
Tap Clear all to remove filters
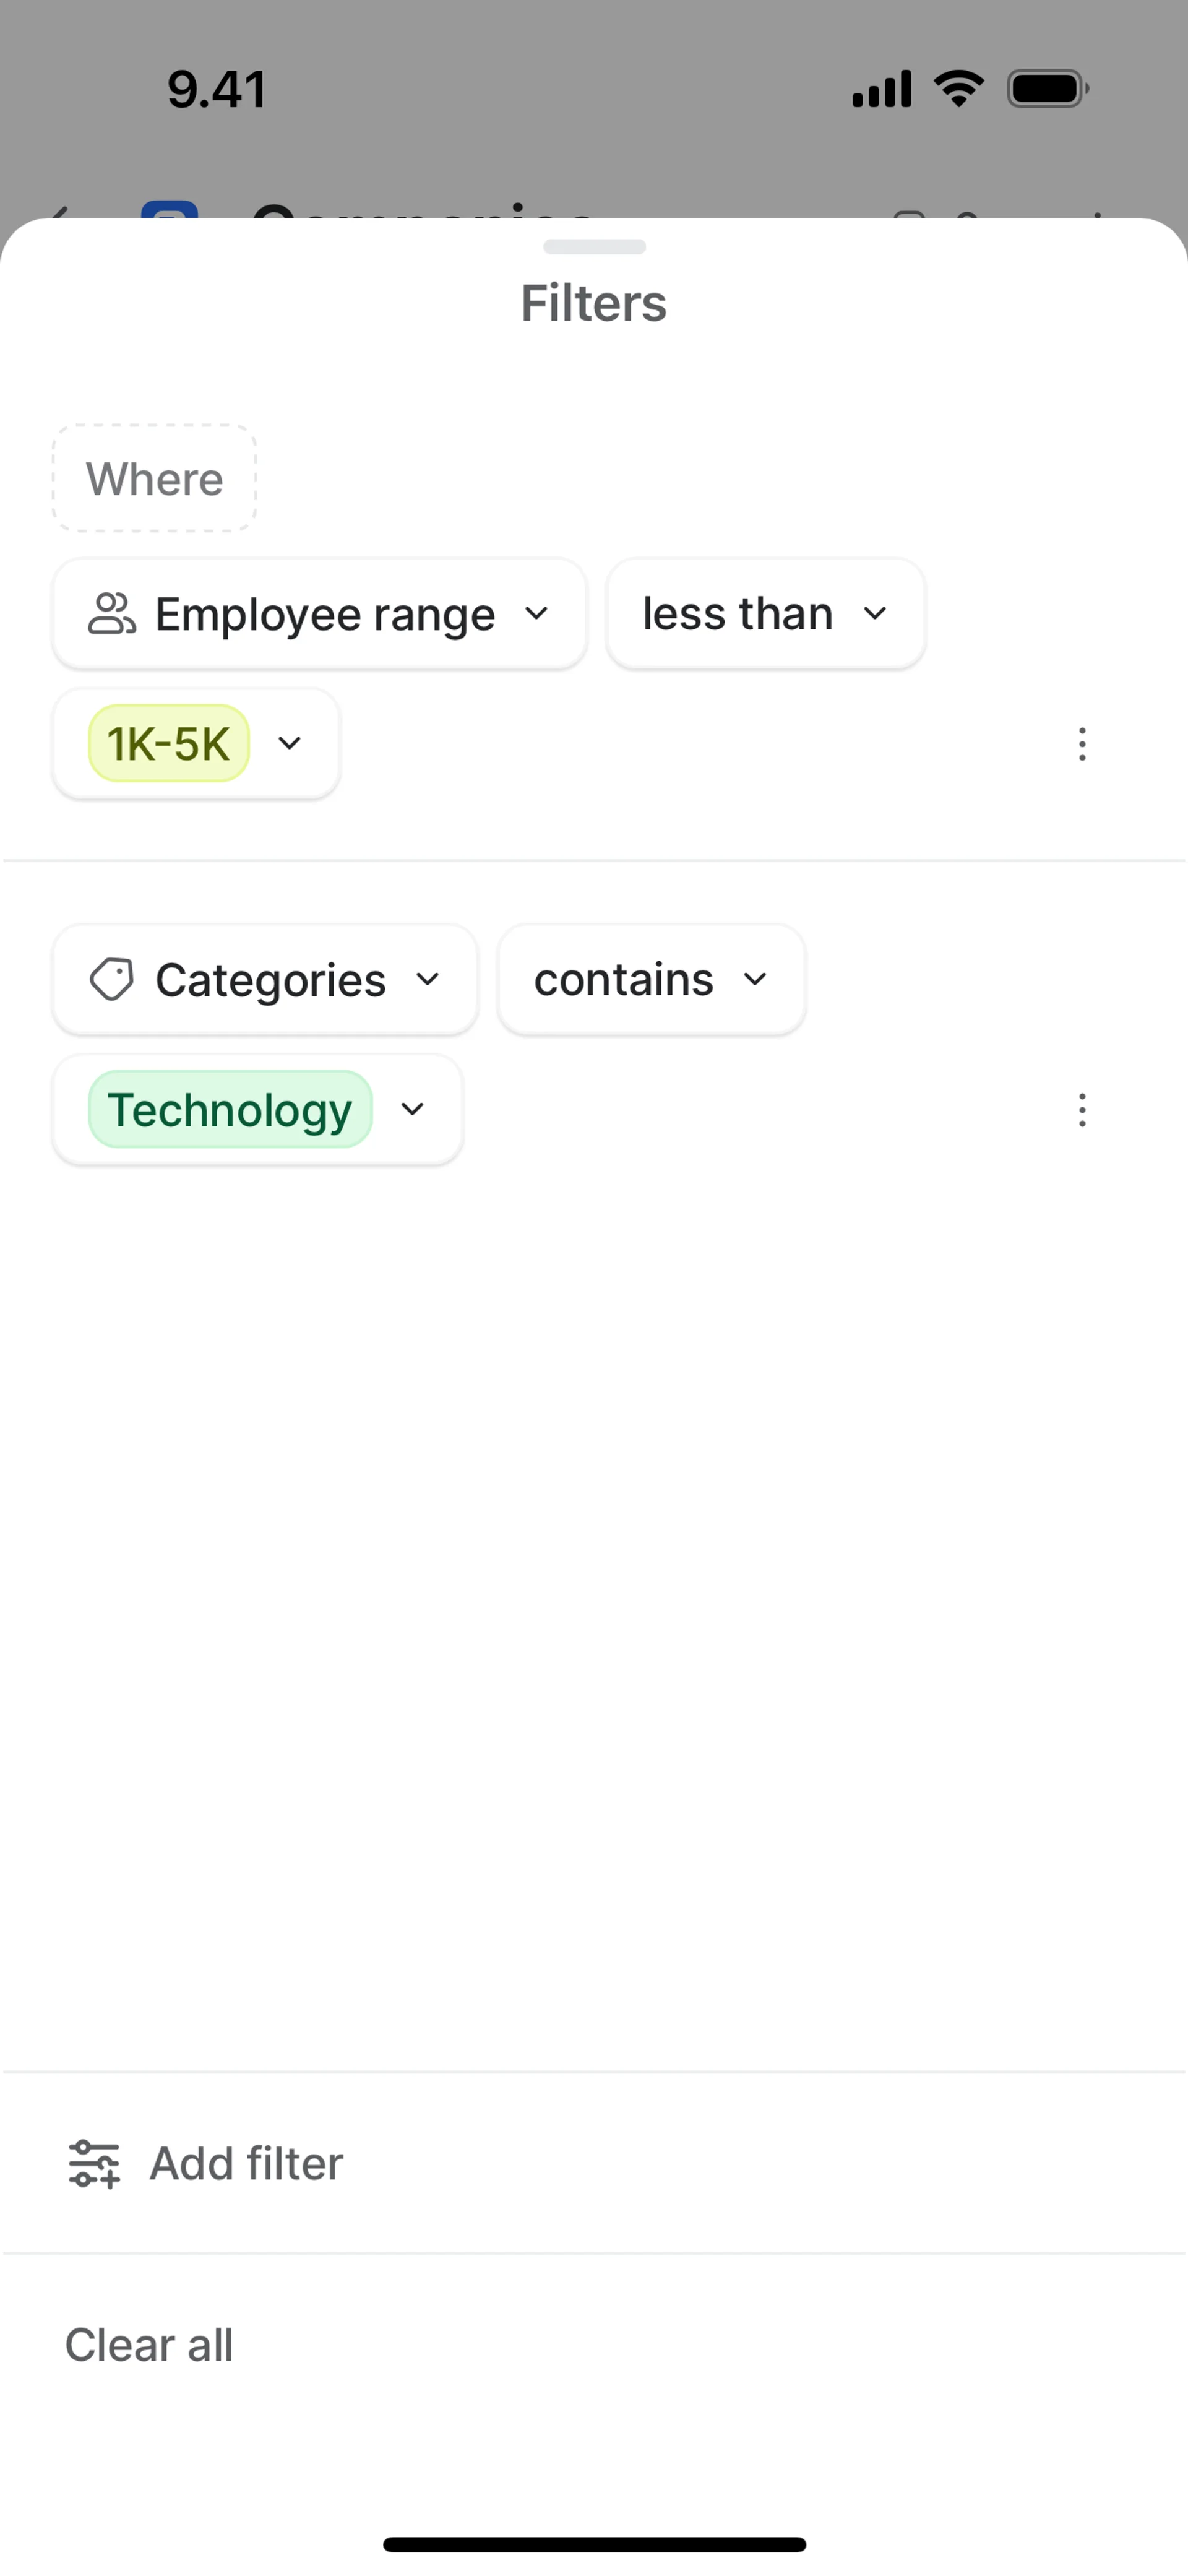coord(149,2345)
